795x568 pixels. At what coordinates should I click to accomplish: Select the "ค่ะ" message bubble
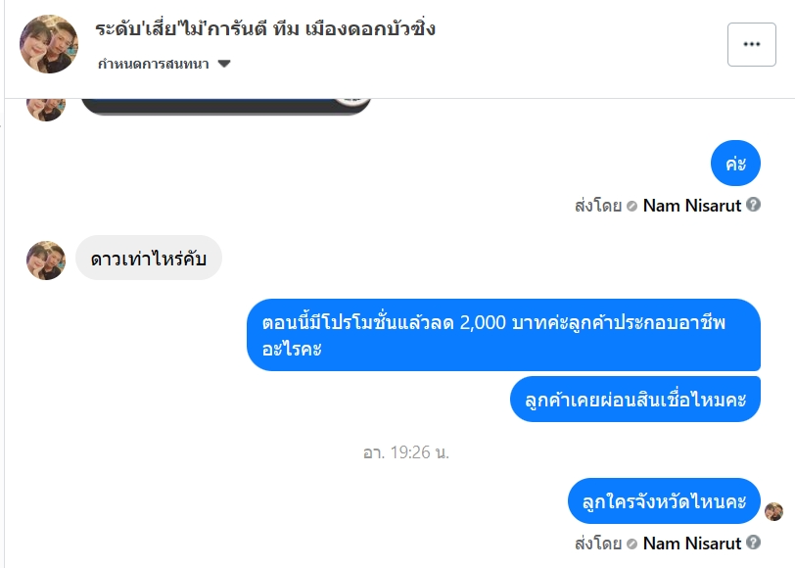[735, 164]
